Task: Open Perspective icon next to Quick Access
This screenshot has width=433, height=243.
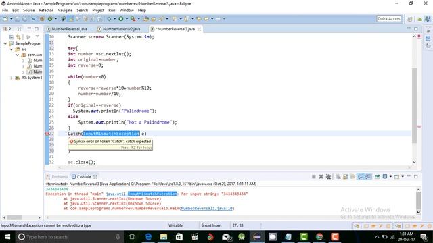Action: [410, 19]
